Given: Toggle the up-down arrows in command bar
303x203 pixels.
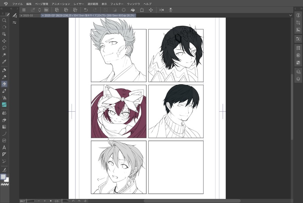Looking at the screenshot, I should click(39, 10).
